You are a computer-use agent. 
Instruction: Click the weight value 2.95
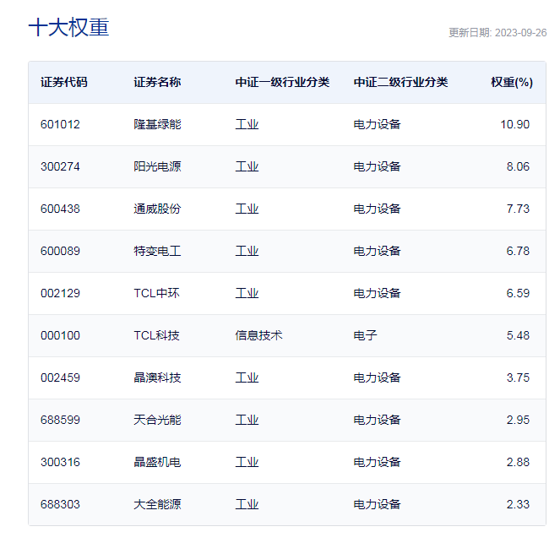click(x=518, y=420)
